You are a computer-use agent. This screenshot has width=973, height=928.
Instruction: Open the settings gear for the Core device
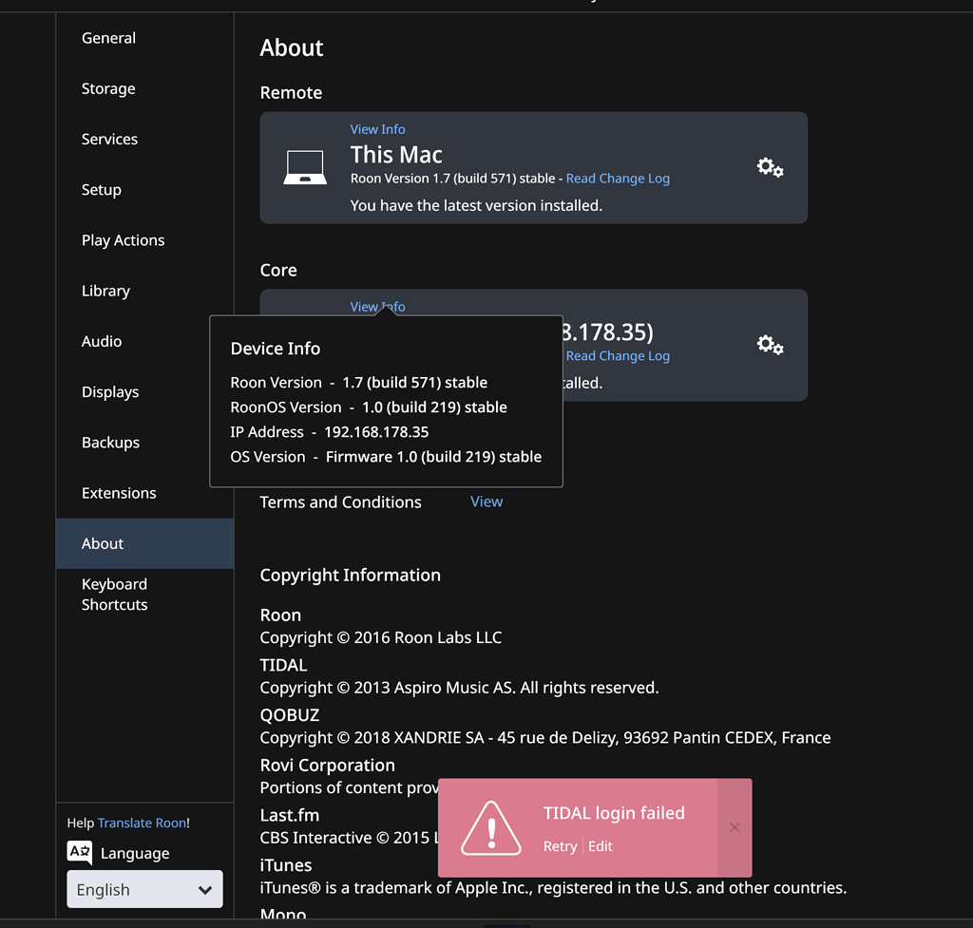(x=769, y=345)
